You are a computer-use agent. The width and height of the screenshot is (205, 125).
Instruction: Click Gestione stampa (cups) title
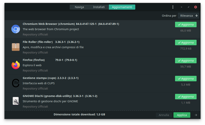pos(39,78)
